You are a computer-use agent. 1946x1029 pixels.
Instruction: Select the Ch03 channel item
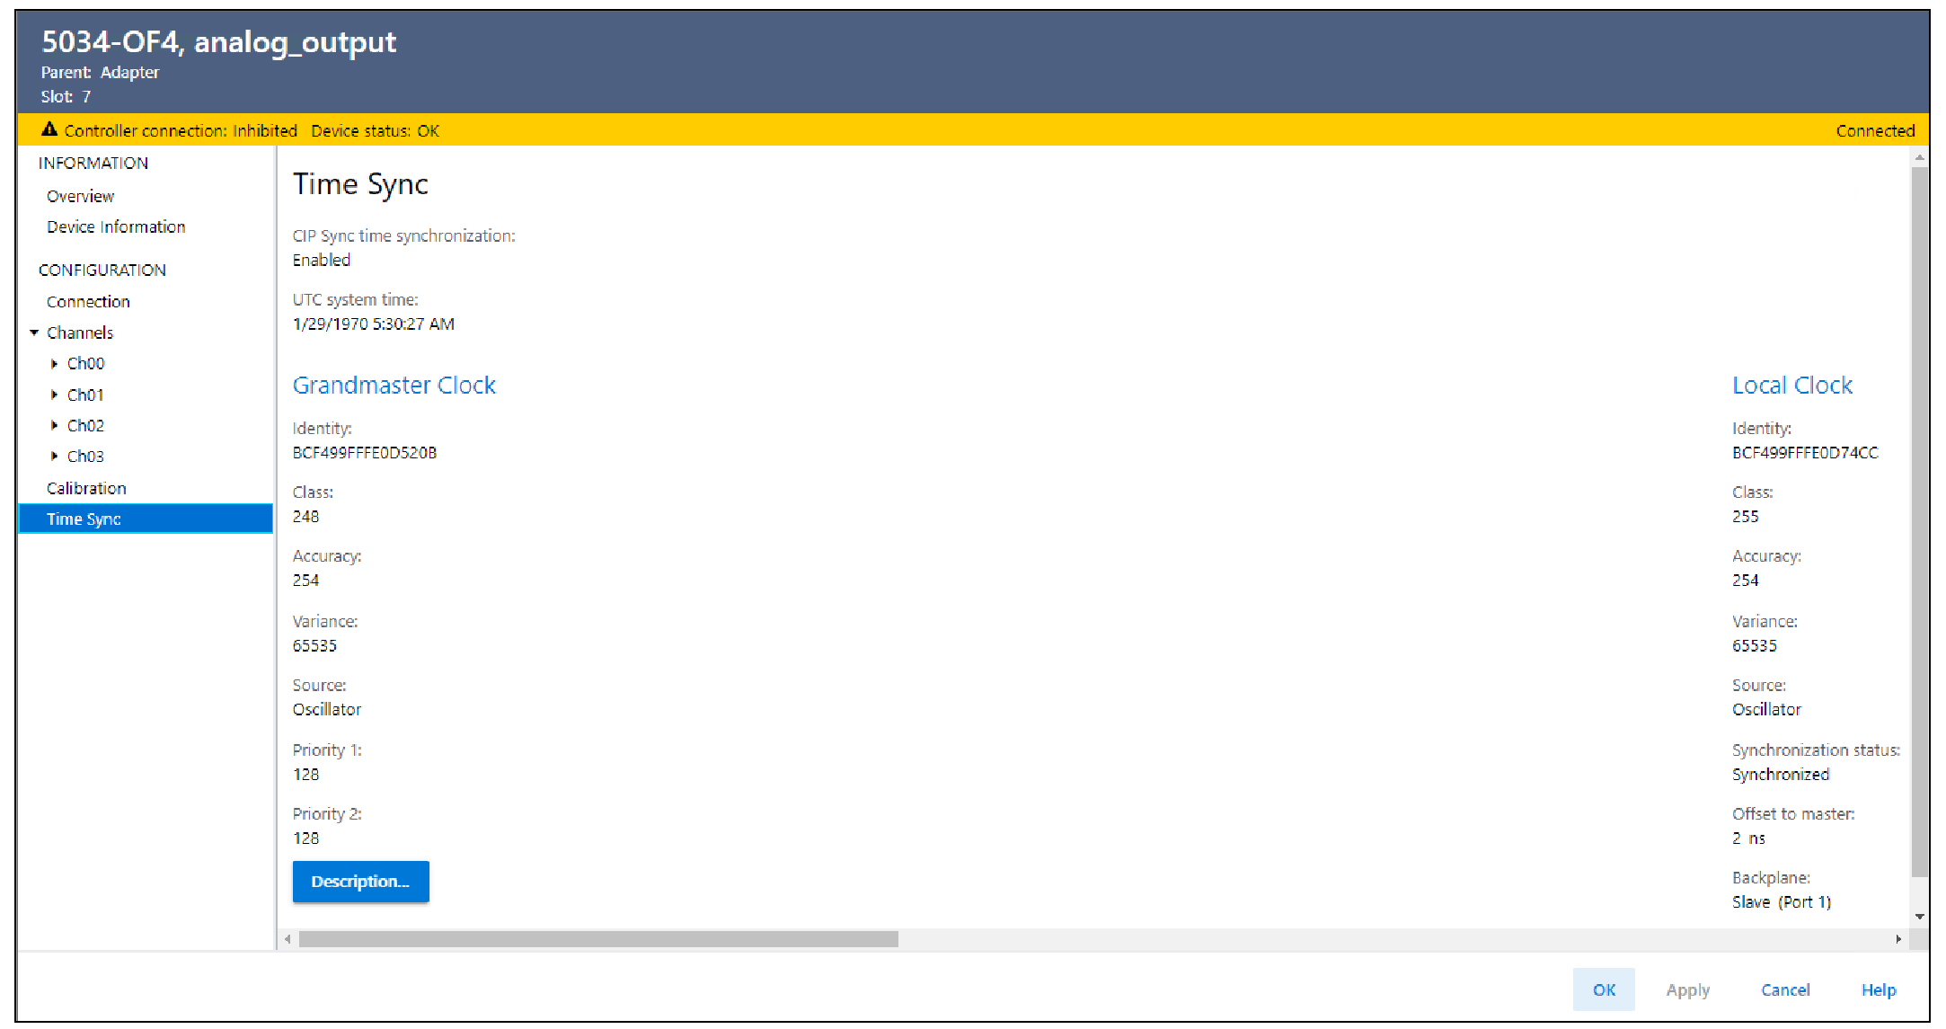85,457
